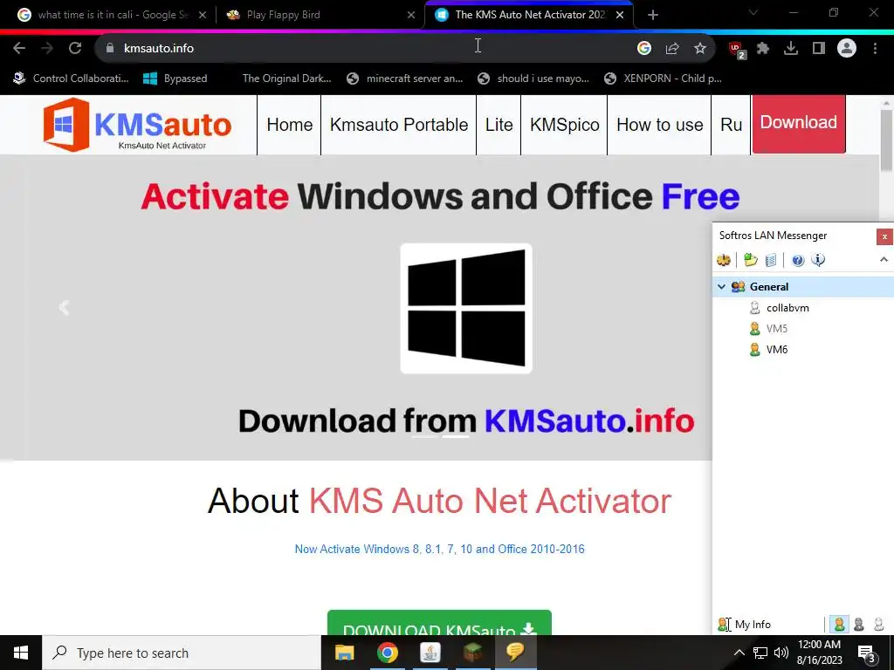Open the How to use menu item
Screen dimensions: 894x670
[660, 125]
